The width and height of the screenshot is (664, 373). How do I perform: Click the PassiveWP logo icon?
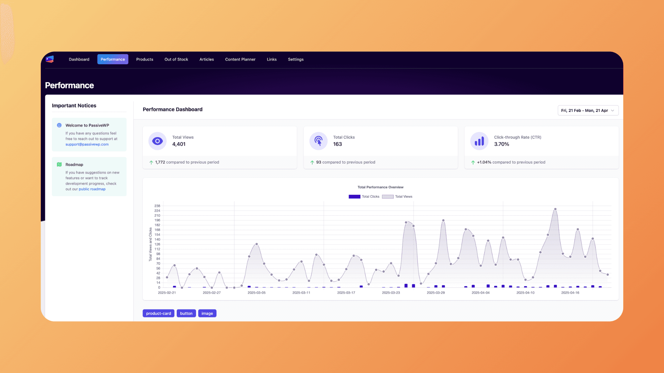49,59
